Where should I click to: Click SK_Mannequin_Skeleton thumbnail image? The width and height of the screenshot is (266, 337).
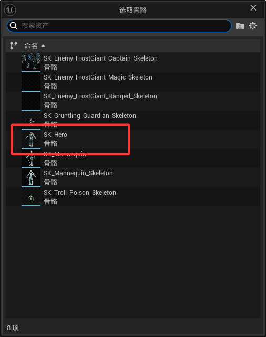point(31,178)
